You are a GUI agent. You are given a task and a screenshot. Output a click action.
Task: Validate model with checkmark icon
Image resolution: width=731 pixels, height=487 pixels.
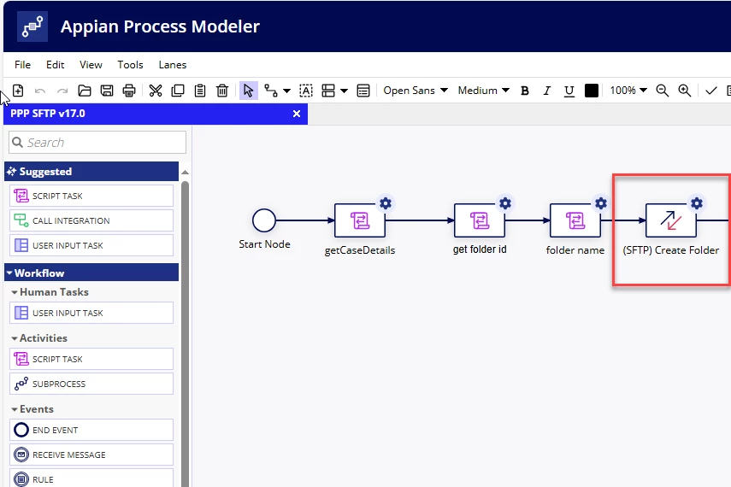tap(711, 91)
